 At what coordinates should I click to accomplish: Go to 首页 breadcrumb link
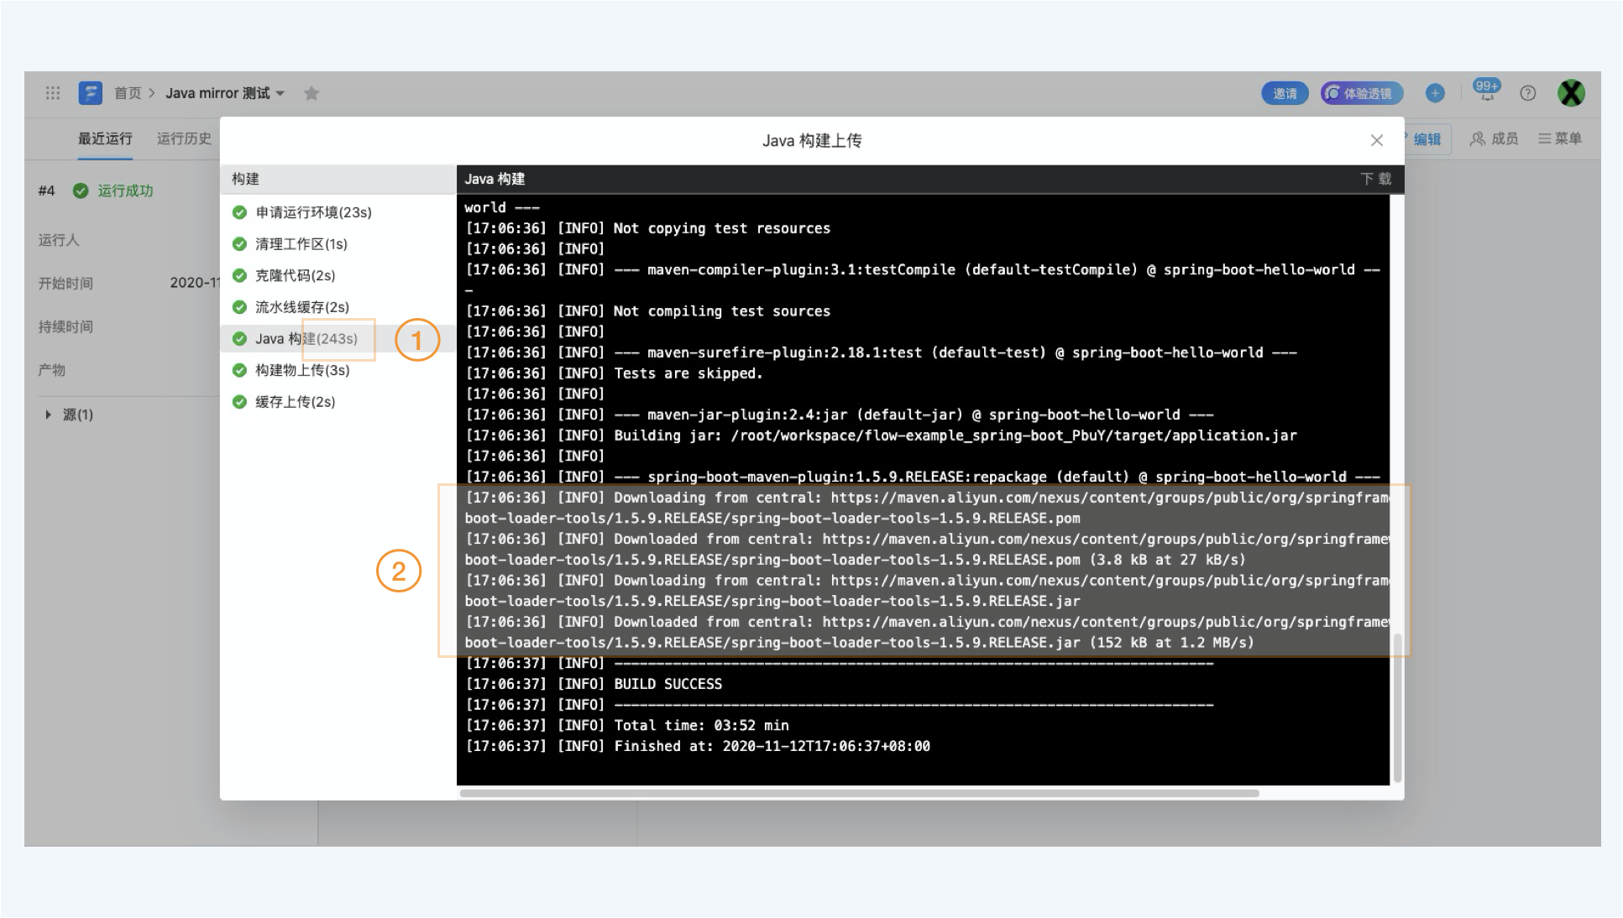(128, 93)
